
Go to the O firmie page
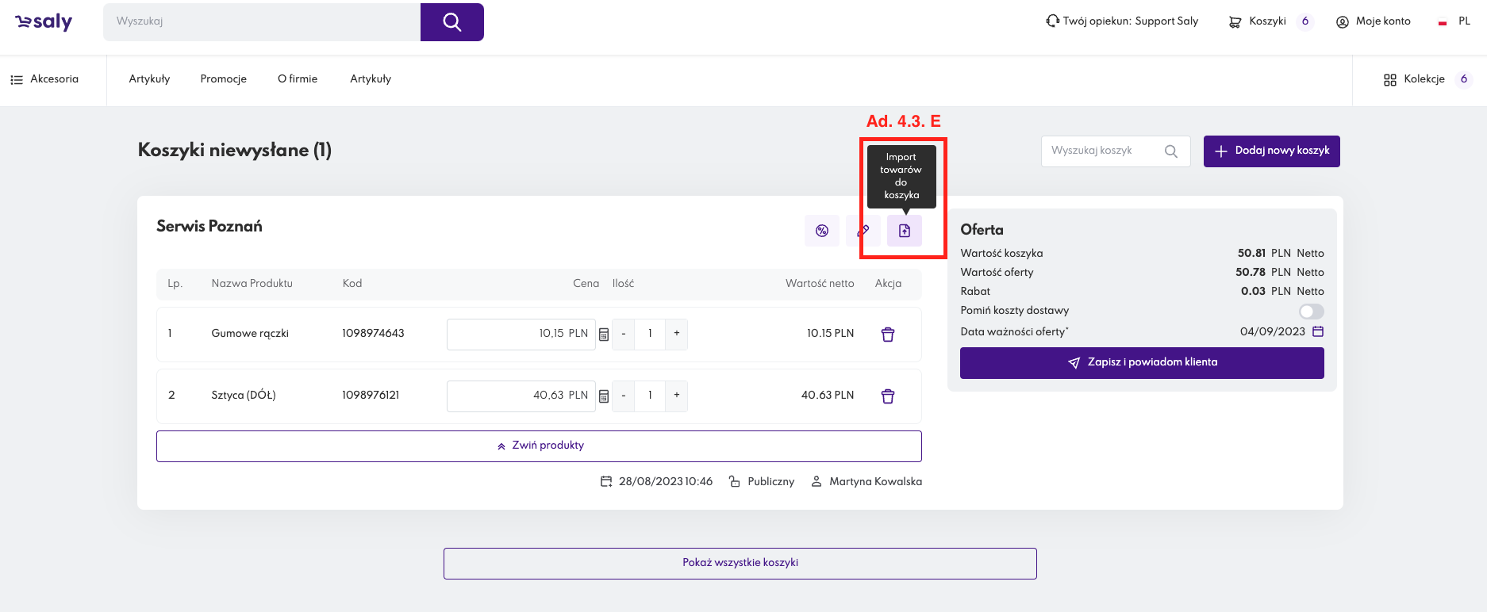click(x=298, y=79)
